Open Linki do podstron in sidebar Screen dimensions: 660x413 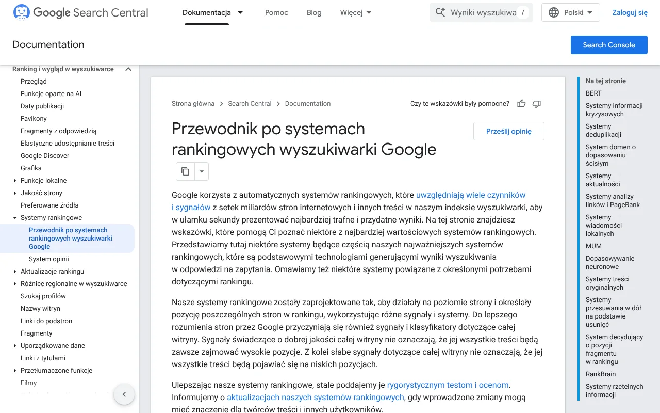pyautogui.click(x=46, y=321)
